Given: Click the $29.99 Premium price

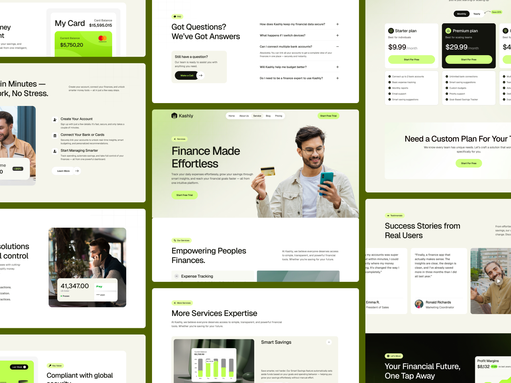Looking at the screenshot, I should pos(456,47).
